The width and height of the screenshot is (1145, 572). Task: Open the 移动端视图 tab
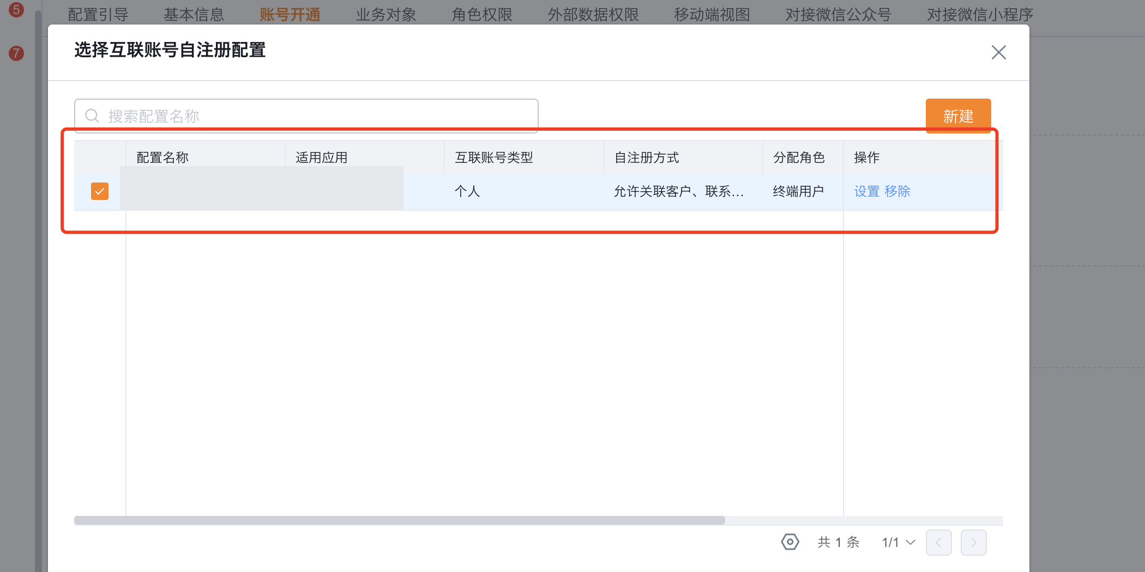point(712,15)
